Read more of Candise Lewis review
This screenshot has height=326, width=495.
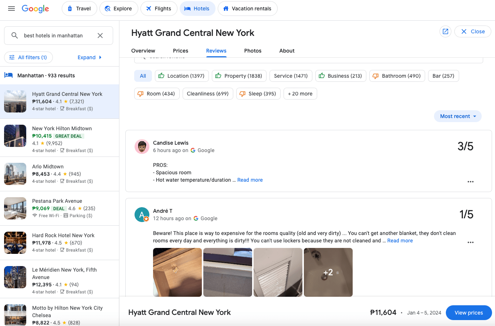pyautogui.click(x=250, y=180)
